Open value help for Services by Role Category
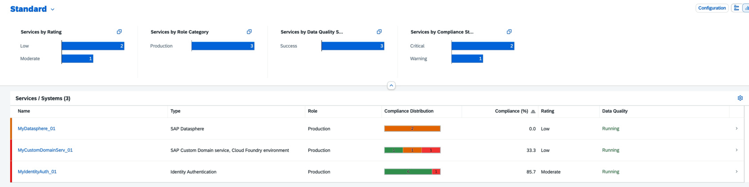Viewport: 749px width, 187px height. click(249, 32)
